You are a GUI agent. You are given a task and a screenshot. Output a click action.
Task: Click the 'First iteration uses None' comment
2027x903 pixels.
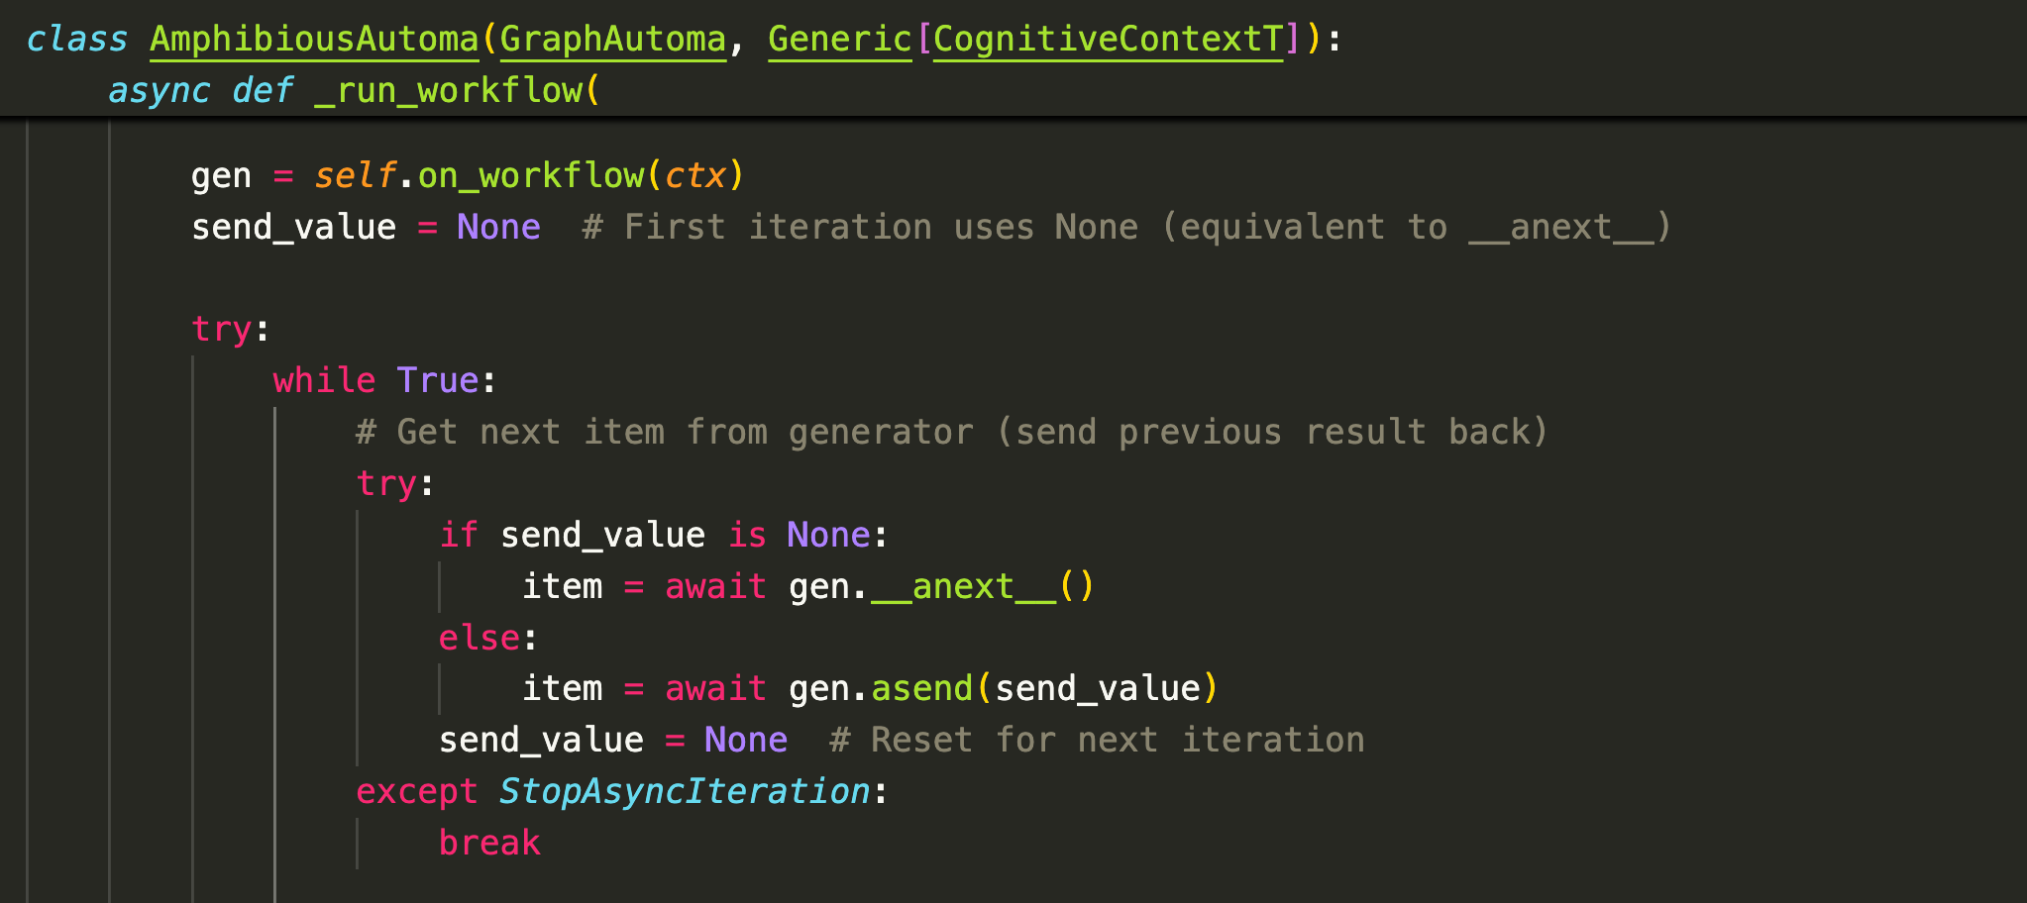click(x=1126, y=228)
